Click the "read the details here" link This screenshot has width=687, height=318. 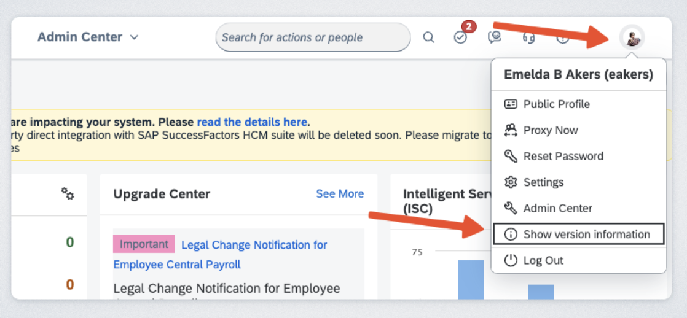[x=252, y=122]
